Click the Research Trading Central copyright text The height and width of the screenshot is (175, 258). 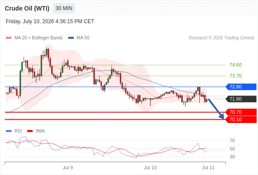pyautogui.click(x=221, y=38)
